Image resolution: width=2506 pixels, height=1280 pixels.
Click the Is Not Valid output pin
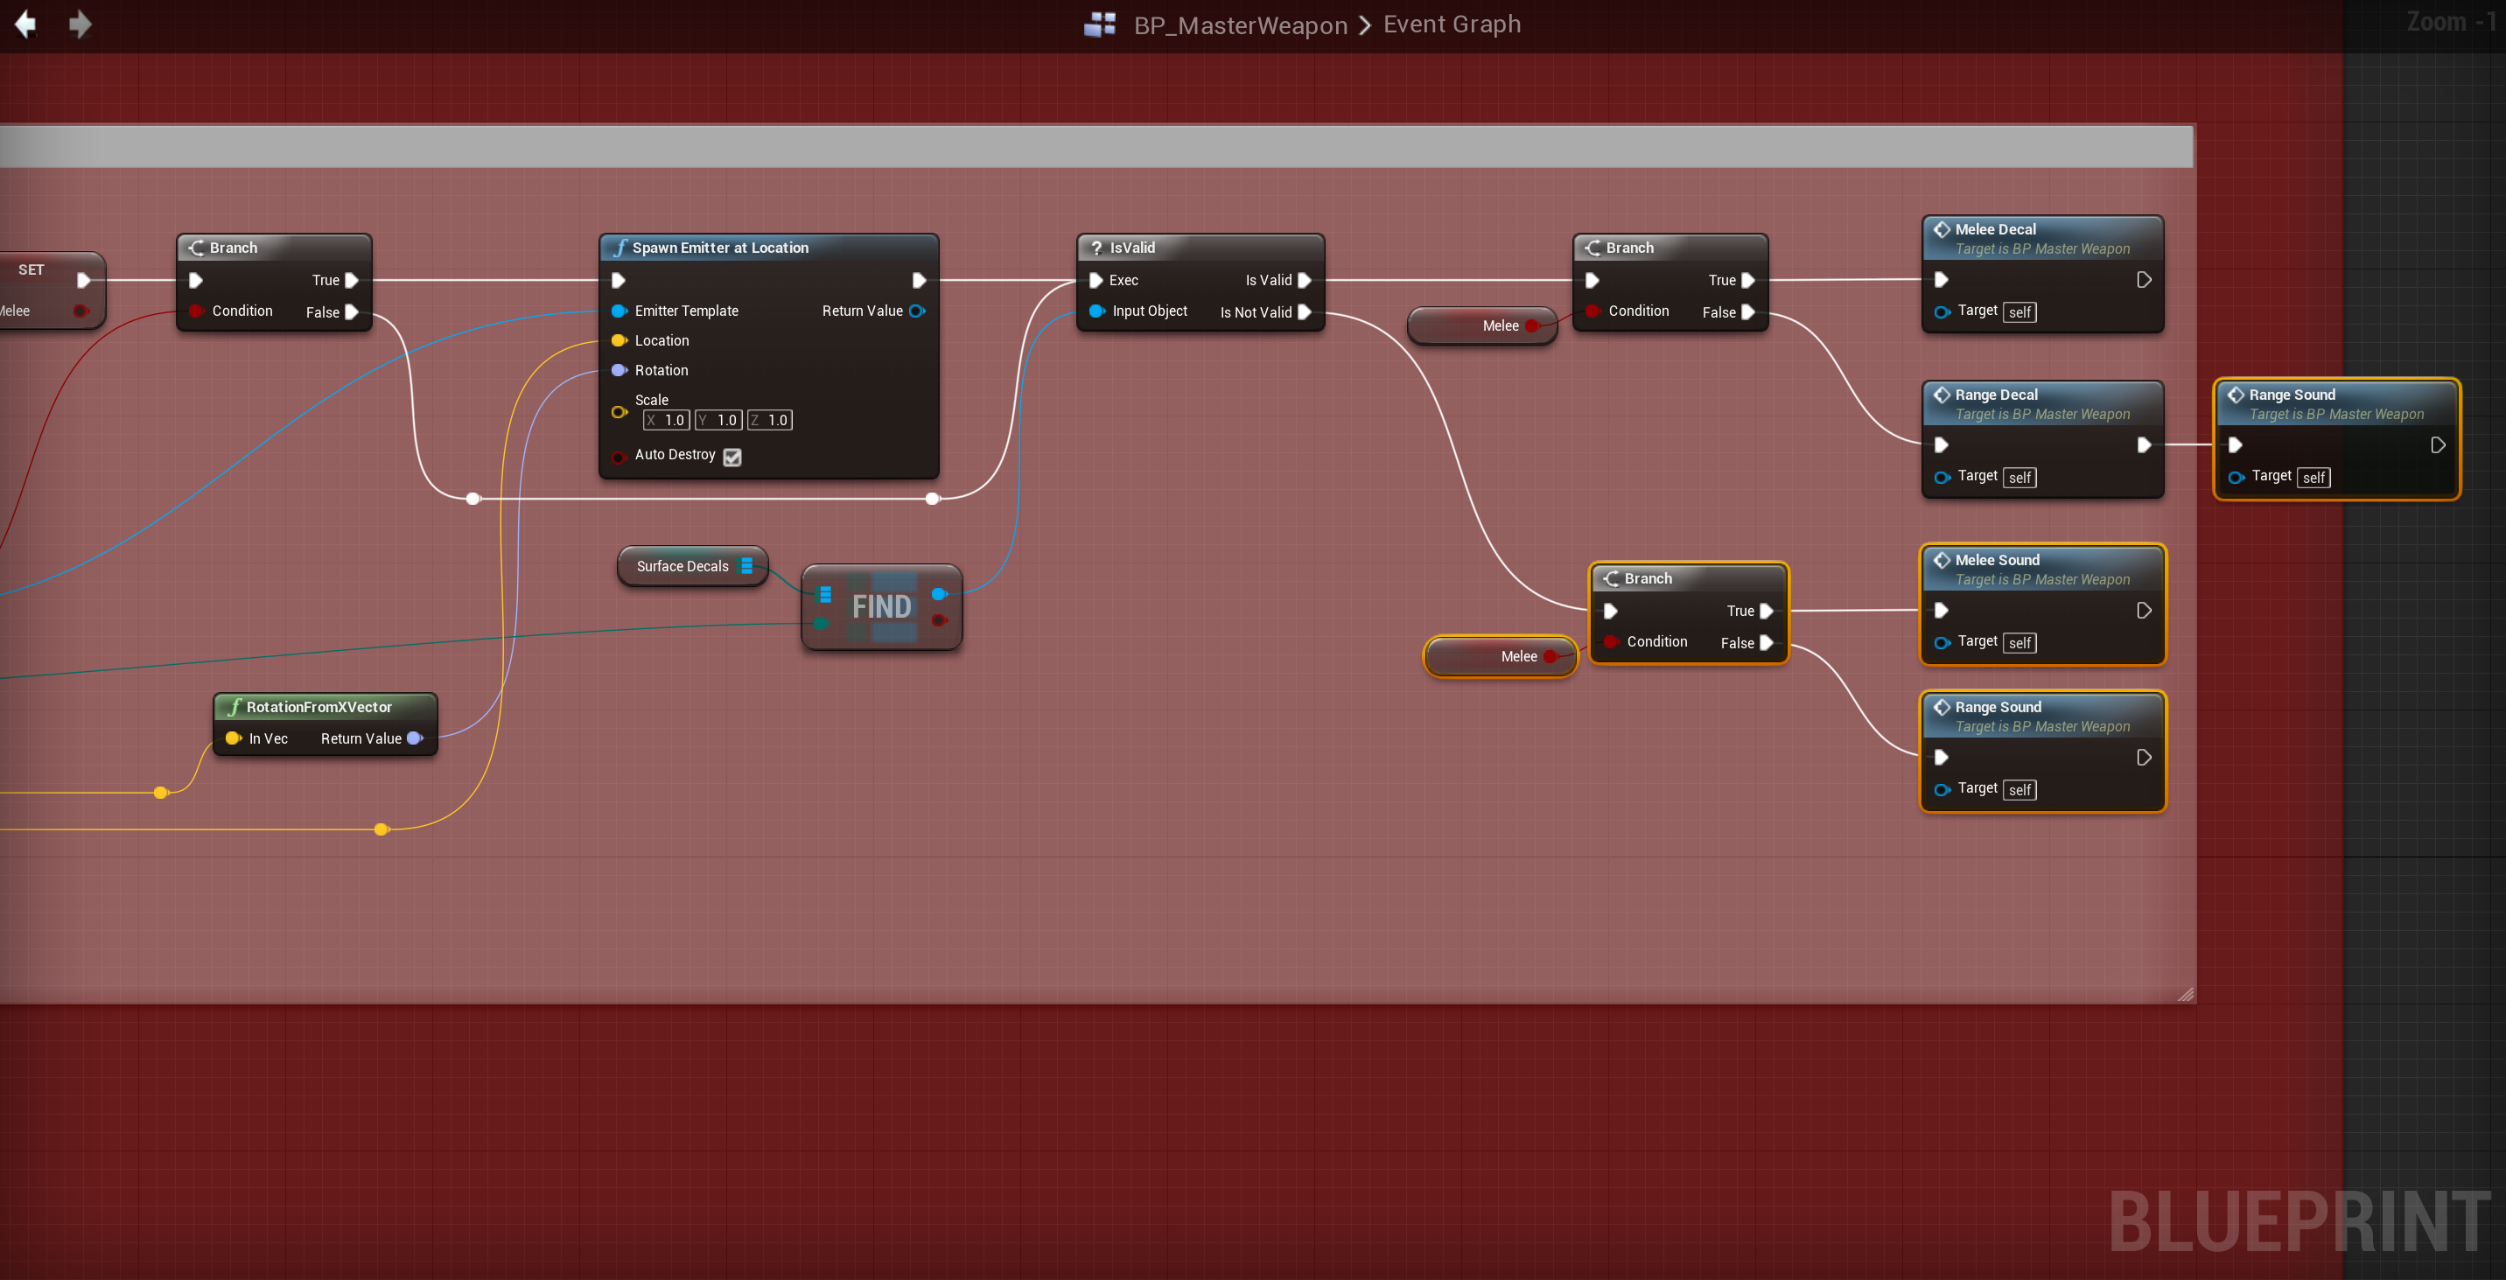pyautogui.click(x=1305, y=312)
